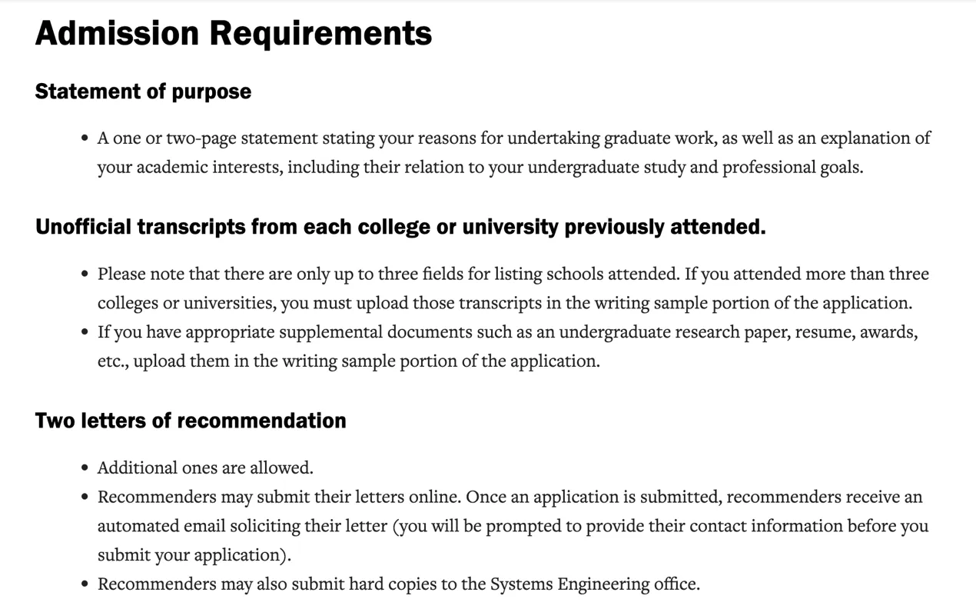This screenshot has height=609, width=976.
Task: Click the sentence "Recommenders may submit their letters online."
Action: pyautogui.click(x=279, y=497)
